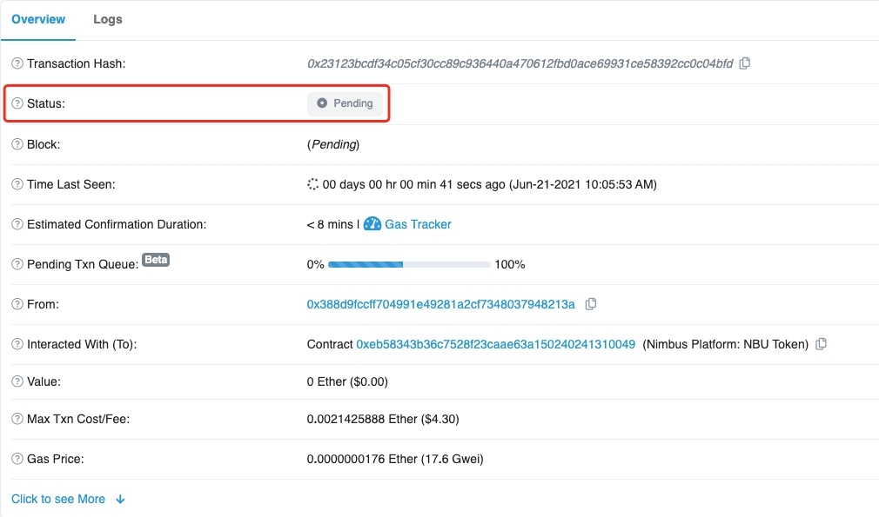The height and width of the screenshot is (517, 879).
Task: Expand Click to see More section
Action: pos(58,499)
